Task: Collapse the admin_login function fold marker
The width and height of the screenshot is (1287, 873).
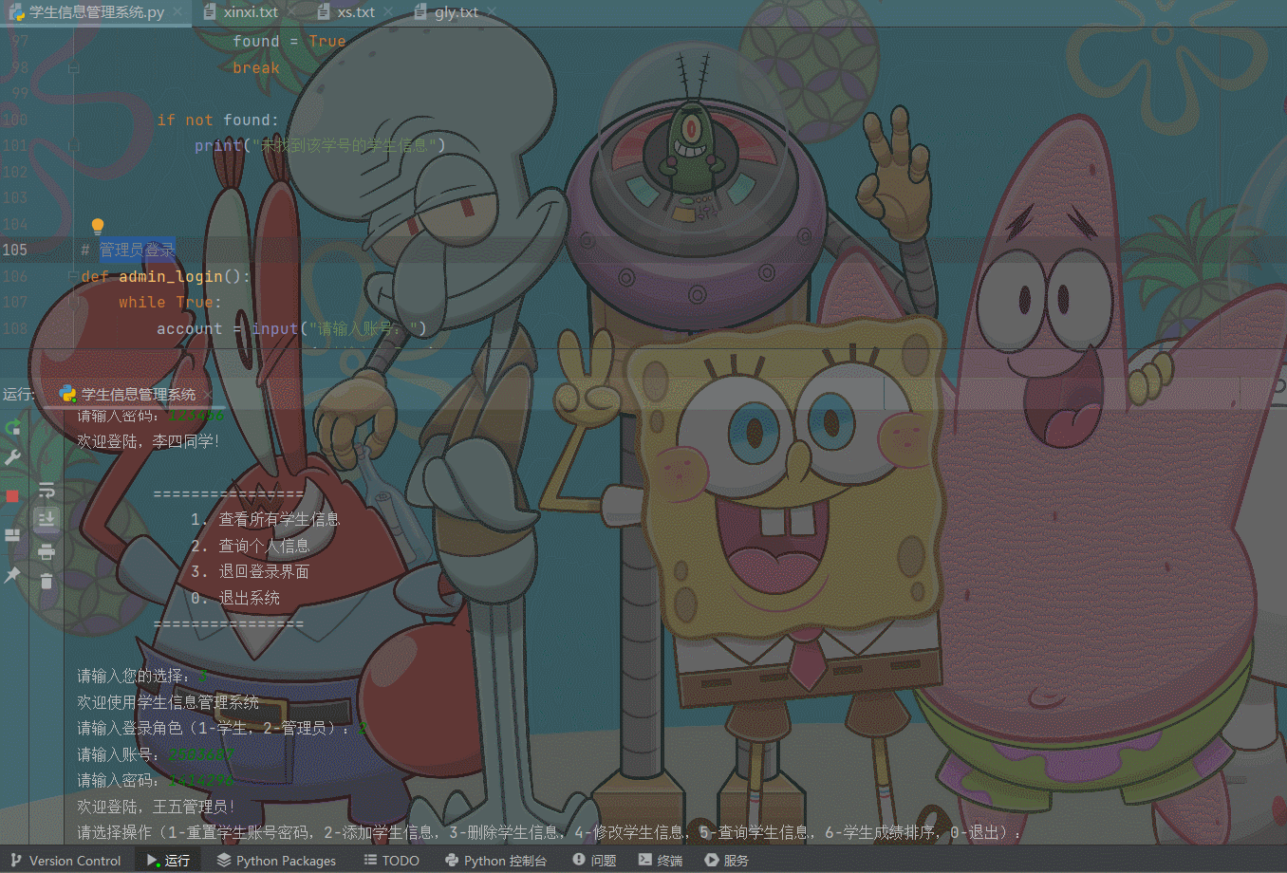Action: [73, 276]
